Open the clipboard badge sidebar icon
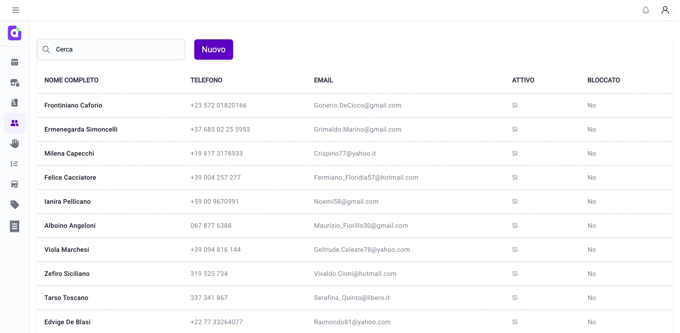 point(15,103)
